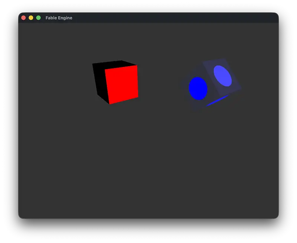Select the red front face of the cube
This screenshot has width=297, height=243.
click(122, 84)
